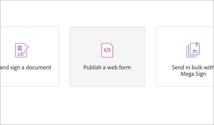Click the "and sign a document" text

(x=26, y=68)
